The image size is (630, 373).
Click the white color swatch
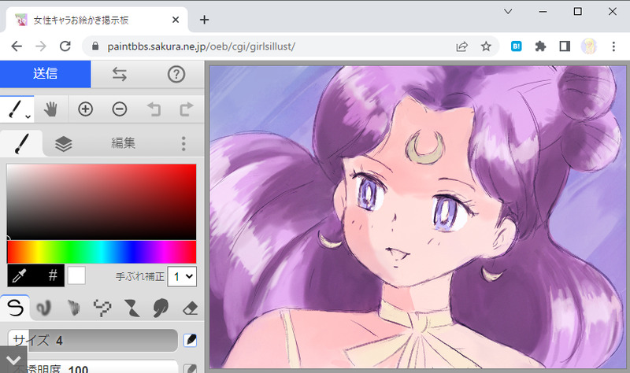tap(76, 276)
